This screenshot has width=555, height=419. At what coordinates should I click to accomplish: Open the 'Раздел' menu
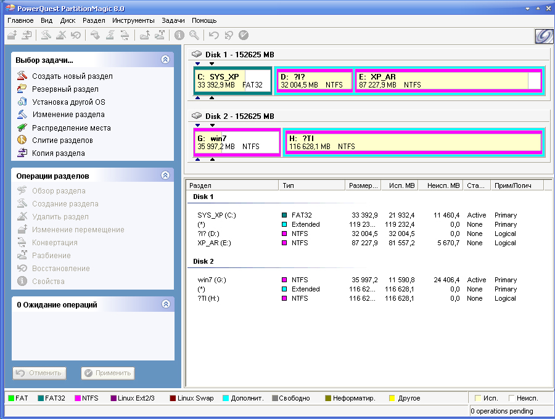tap(94, 20)
